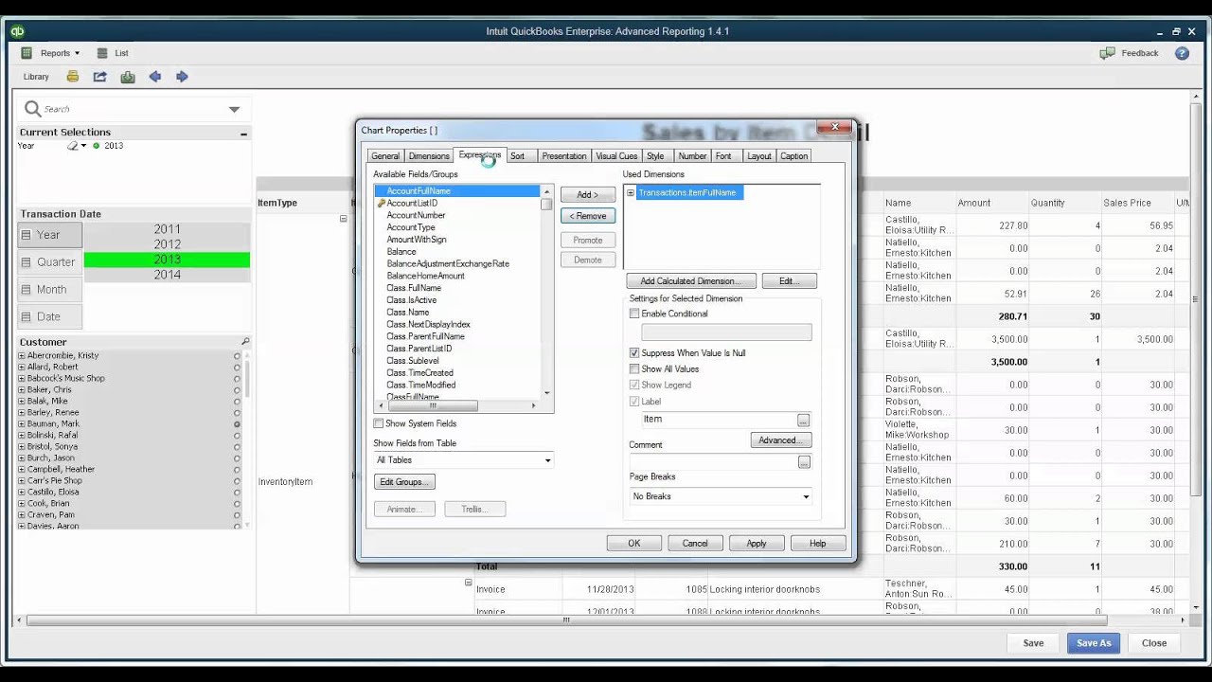Minimize the Current Selections panel

[243, 134]
